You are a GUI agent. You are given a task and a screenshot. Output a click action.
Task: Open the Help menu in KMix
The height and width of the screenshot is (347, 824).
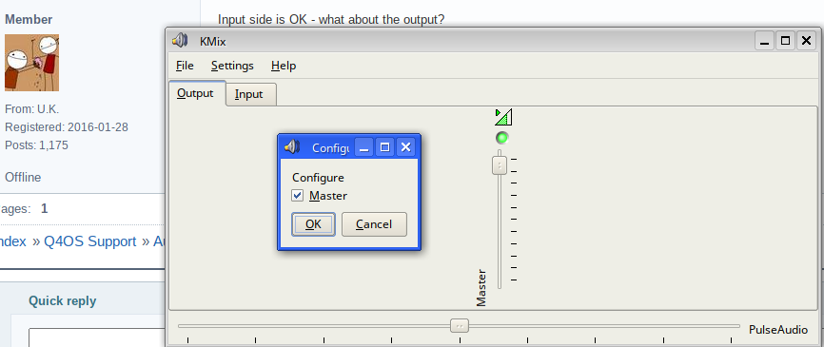coord(284,66)
